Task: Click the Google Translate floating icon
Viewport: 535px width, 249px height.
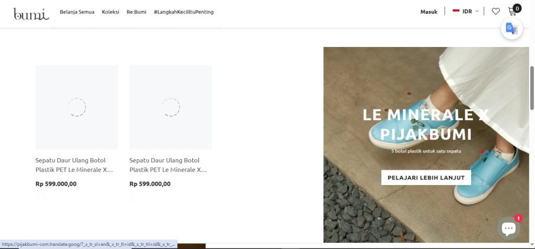Action: (511, 28)
